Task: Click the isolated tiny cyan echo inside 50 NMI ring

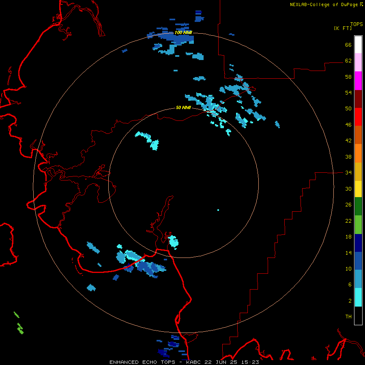Action: click(x=218, y=210)
